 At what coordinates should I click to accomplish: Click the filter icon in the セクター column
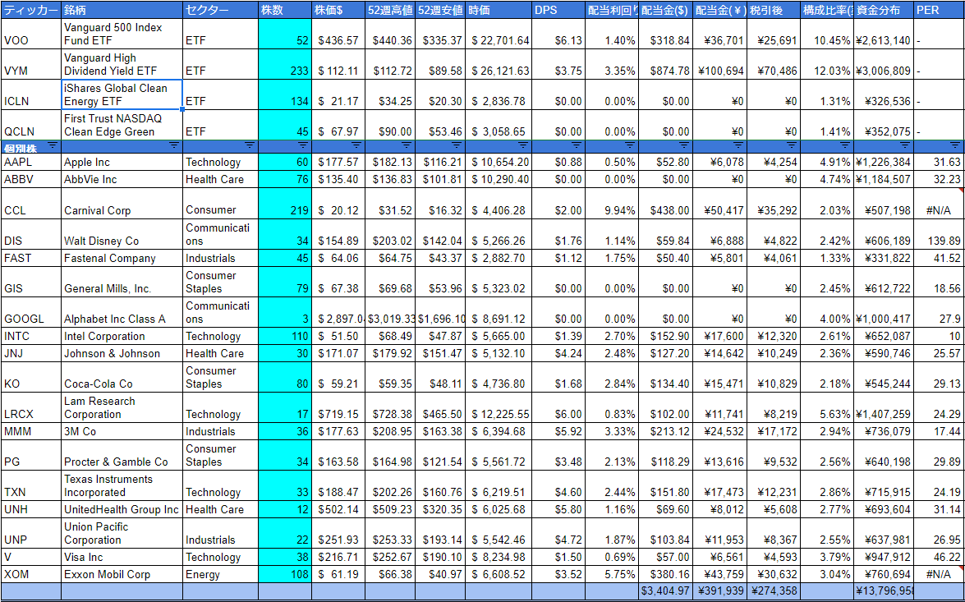coord(251,146)
